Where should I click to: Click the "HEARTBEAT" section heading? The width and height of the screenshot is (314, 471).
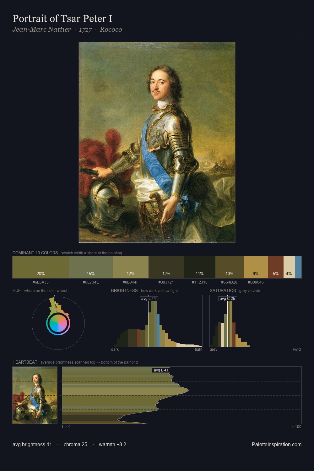25,362
